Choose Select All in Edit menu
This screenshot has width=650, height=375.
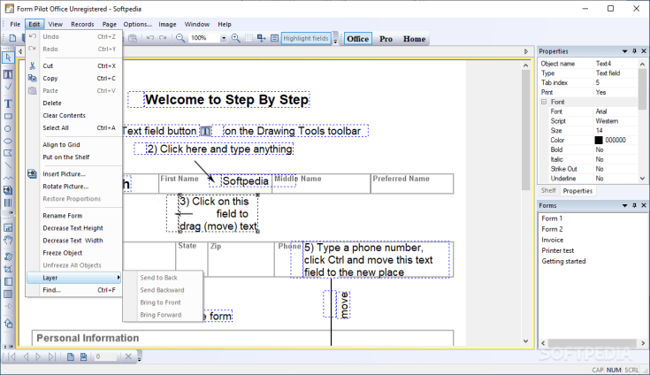(x=74, y=128)
